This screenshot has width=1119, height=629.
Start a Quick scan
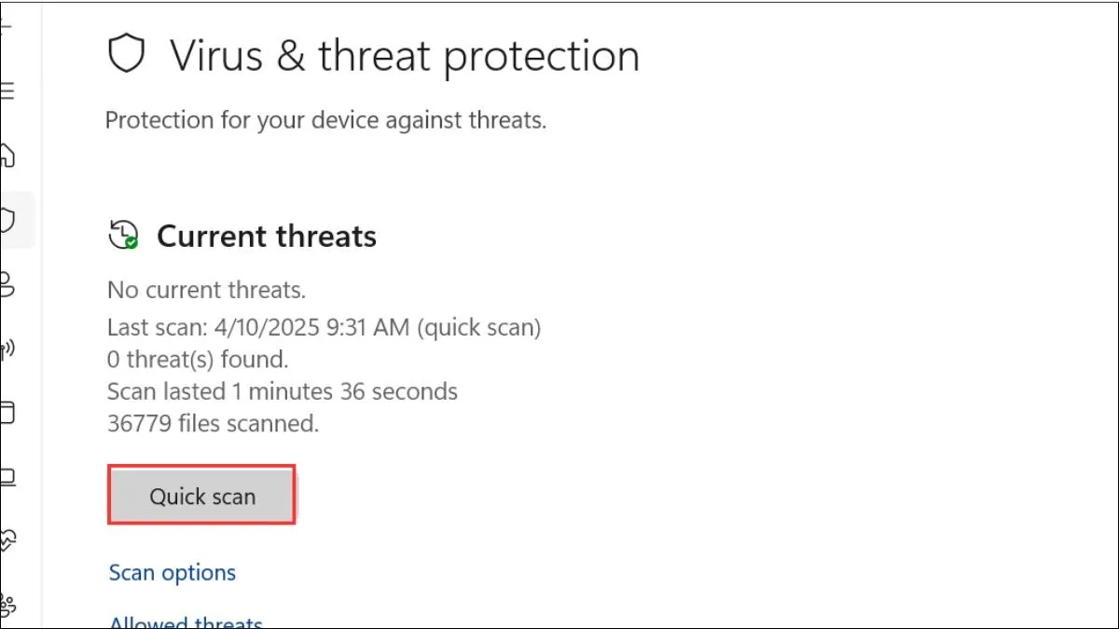tap(201, 496)
